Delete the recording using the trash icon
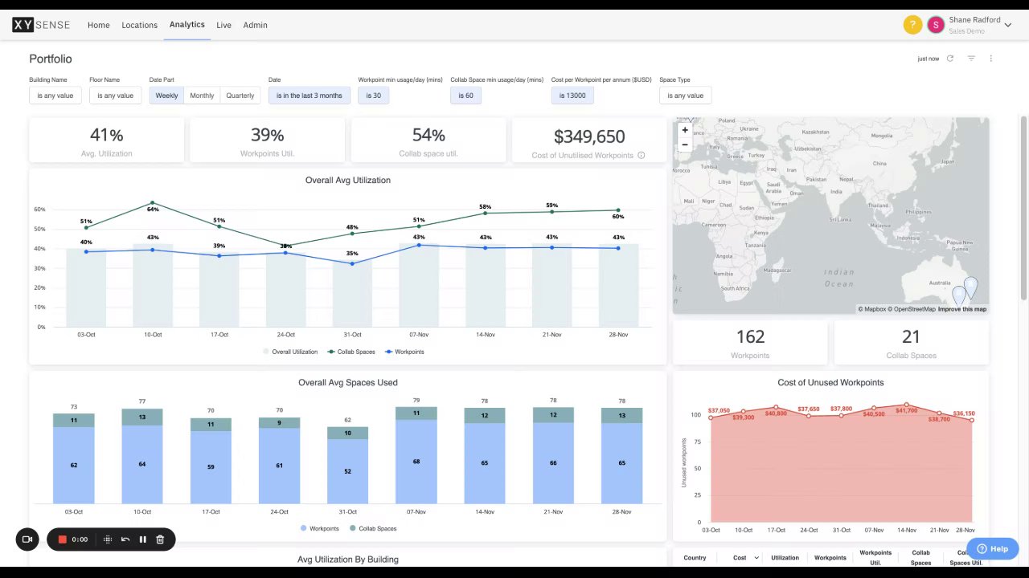 160,539
